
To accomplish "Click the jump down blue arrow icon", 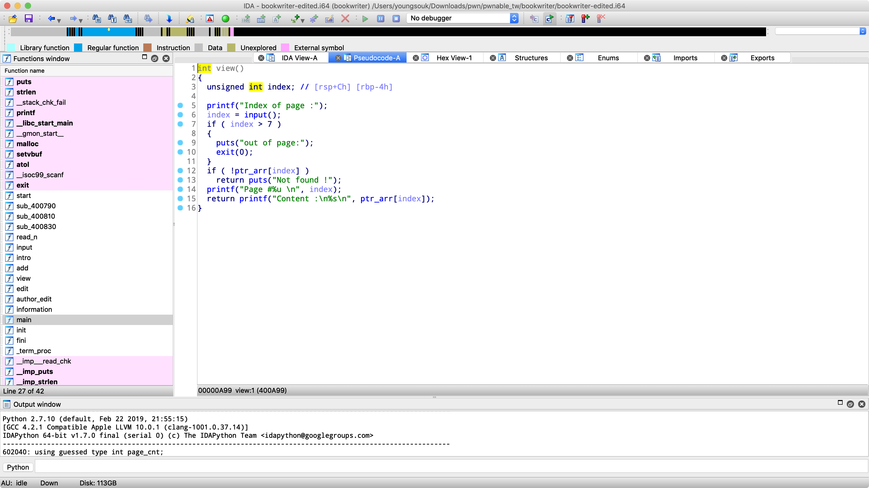I will 169,19.
